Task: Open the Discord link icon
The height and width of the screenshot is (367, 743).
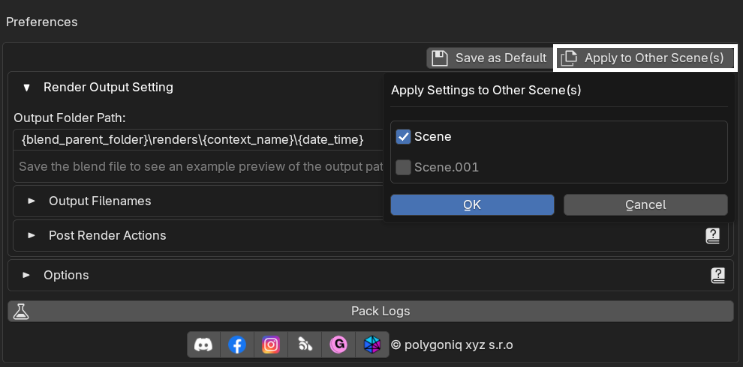Action: tap(203, 345)
